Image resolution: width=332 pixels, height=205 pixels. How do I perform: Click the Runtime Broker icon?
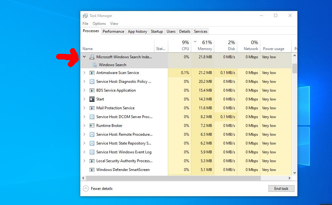[x=92, y=126]
